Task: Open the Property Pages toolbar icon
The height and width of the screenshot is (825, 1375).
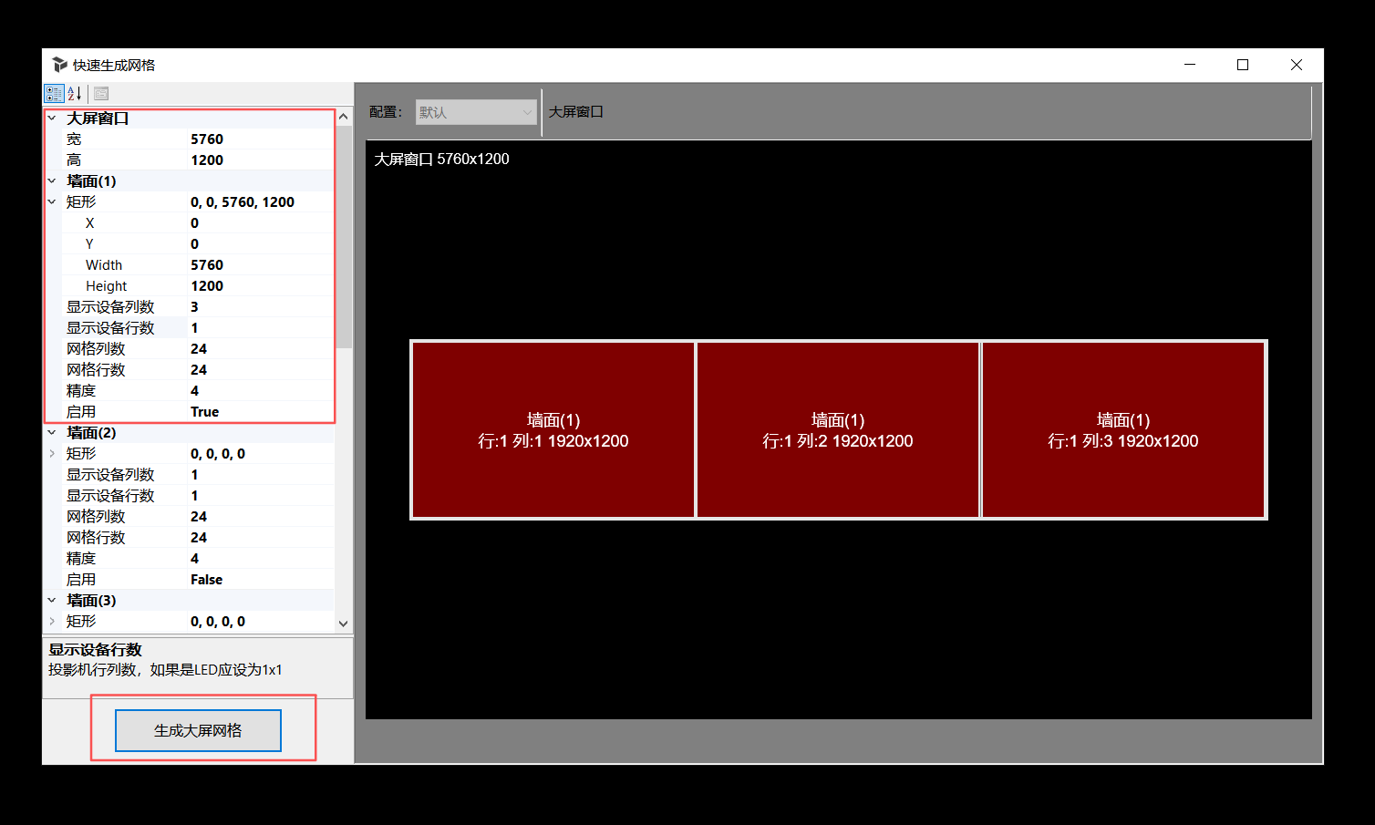Action: pos(101,94)
